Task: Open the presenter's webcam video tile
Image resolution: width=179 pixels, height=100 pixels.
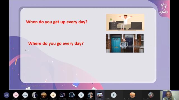Action: coord(169,95)
